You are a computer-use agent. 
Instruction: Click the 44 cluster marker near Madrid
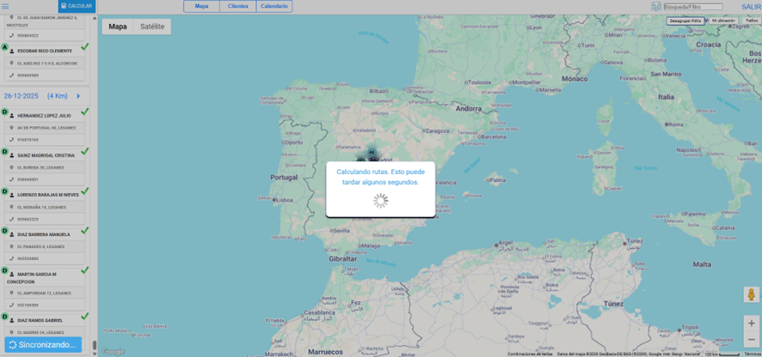pyautogui.click(x=372, y=152)
